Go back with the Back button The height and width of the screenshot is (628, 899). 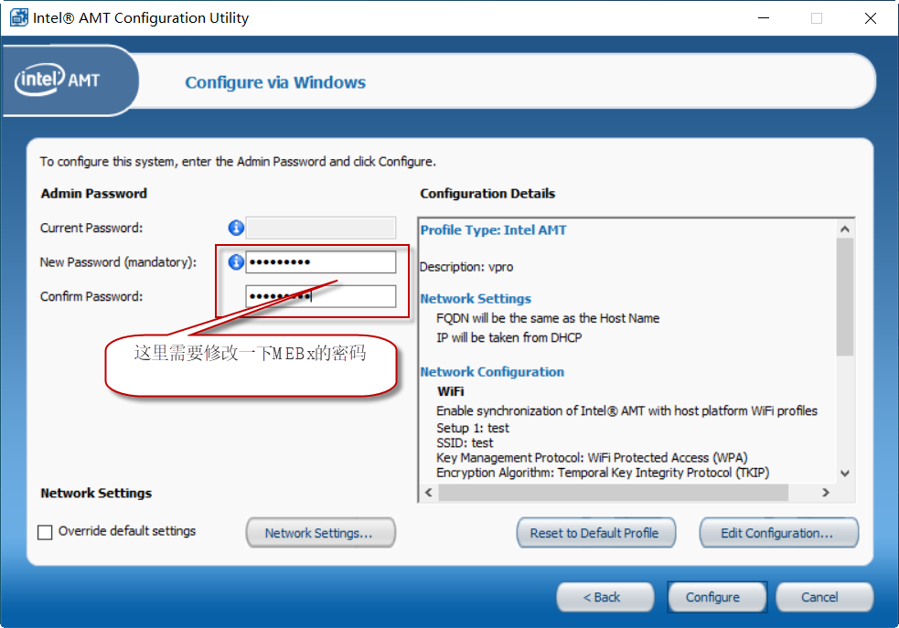(x=605, y=597)
